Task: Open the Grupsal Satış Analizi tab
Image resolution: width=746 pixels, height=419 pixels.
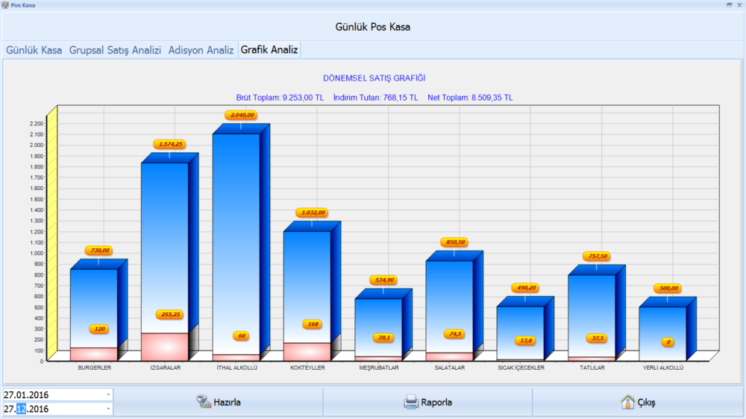Action: click(x=115, y=51)
